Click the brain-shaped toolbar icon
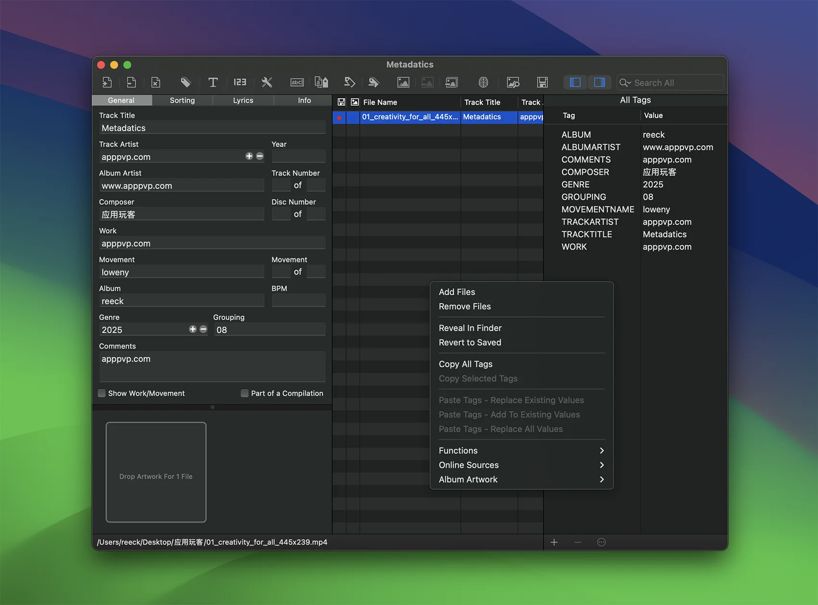The width and height of the screenshot is (818, 605). click(x=483, y=82)
